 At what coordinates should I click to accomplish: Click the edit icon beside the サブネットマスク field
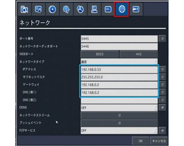coord(162,77)
